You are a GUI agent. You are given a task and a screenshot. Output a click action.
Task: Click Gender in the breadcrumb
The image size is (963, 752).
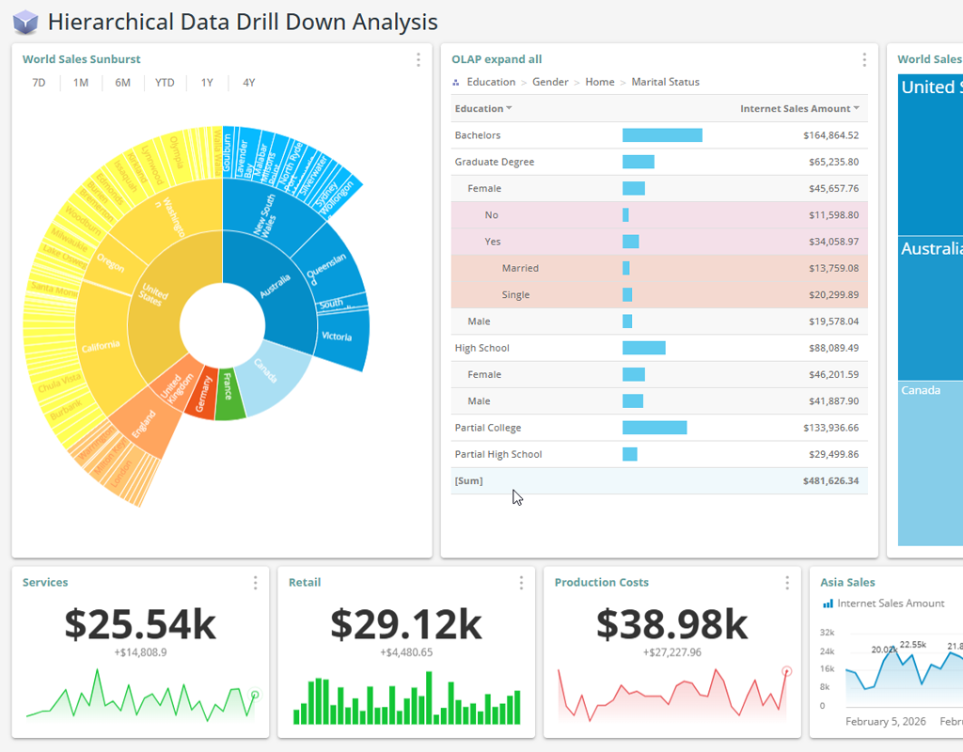[x=550, y=83]
